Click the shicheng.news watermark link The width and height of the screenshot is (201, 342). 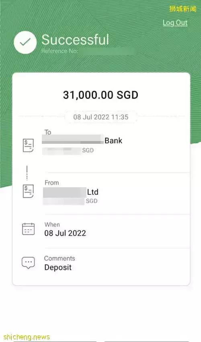coord(27,337)
